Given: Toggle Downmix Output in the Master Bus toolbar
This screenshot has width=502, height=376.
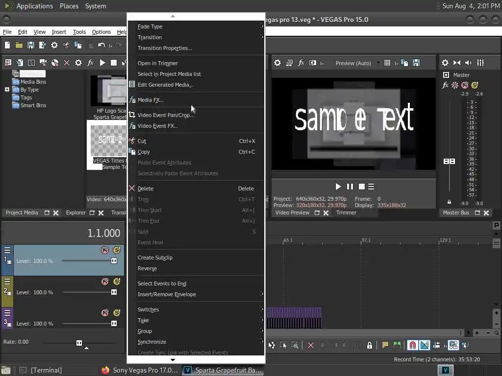Looking at the screenshot, I should pos(457,63).
